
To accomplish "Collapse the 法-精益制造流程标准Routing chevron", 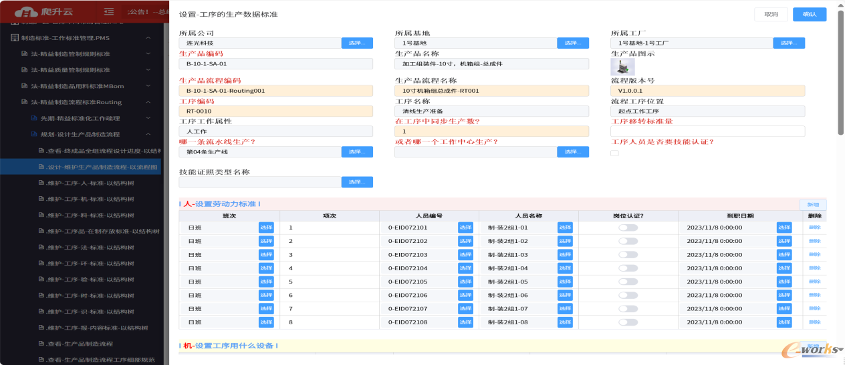I will point(148,102).
